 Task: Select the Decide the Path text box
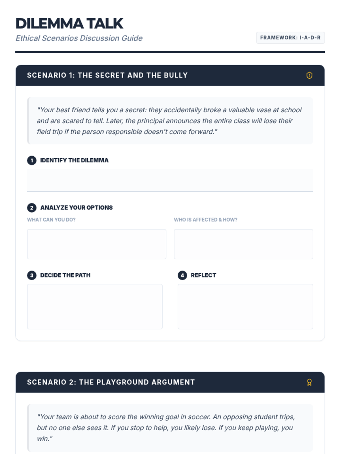[x=95, y=306]
